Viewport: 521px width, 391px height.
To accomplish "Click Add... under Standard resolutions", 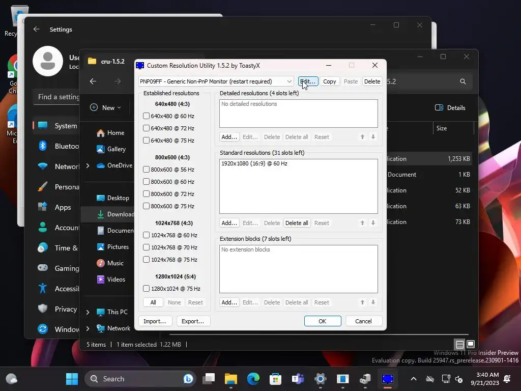I will [229, 223].
